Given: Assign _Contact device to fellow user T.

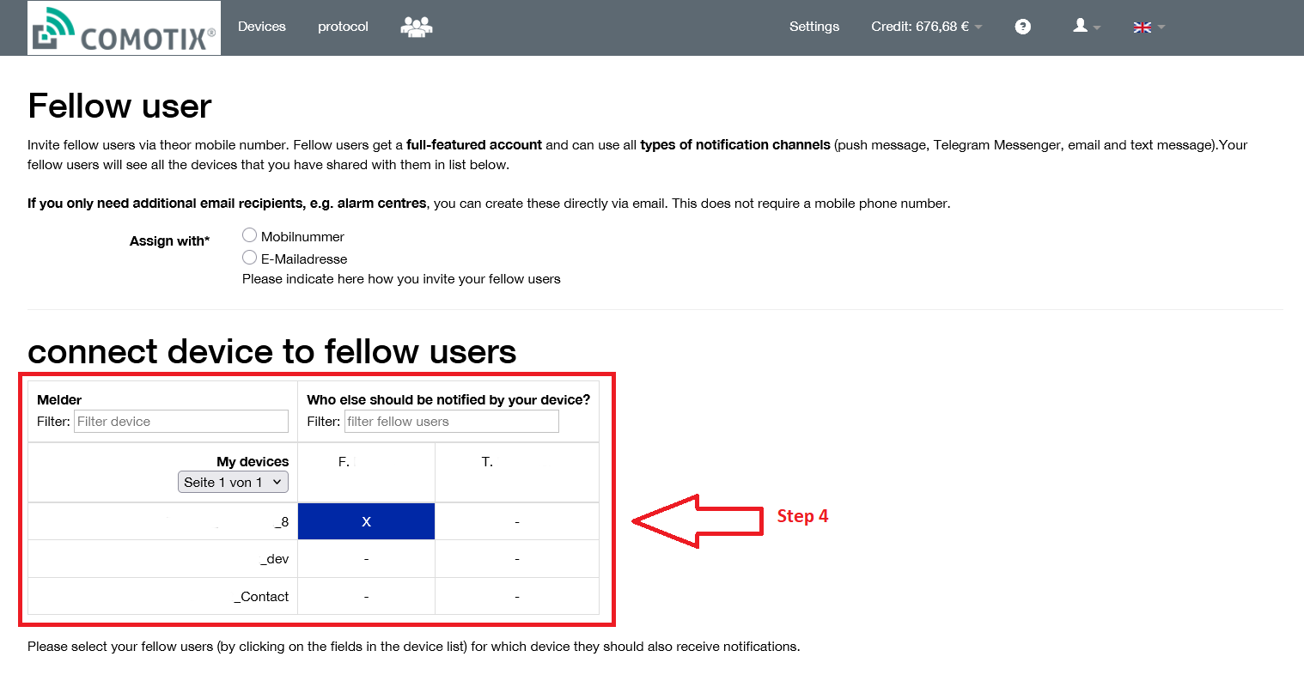Looking at the screenshot, I should pyautogui.click(x=516, y=597).
